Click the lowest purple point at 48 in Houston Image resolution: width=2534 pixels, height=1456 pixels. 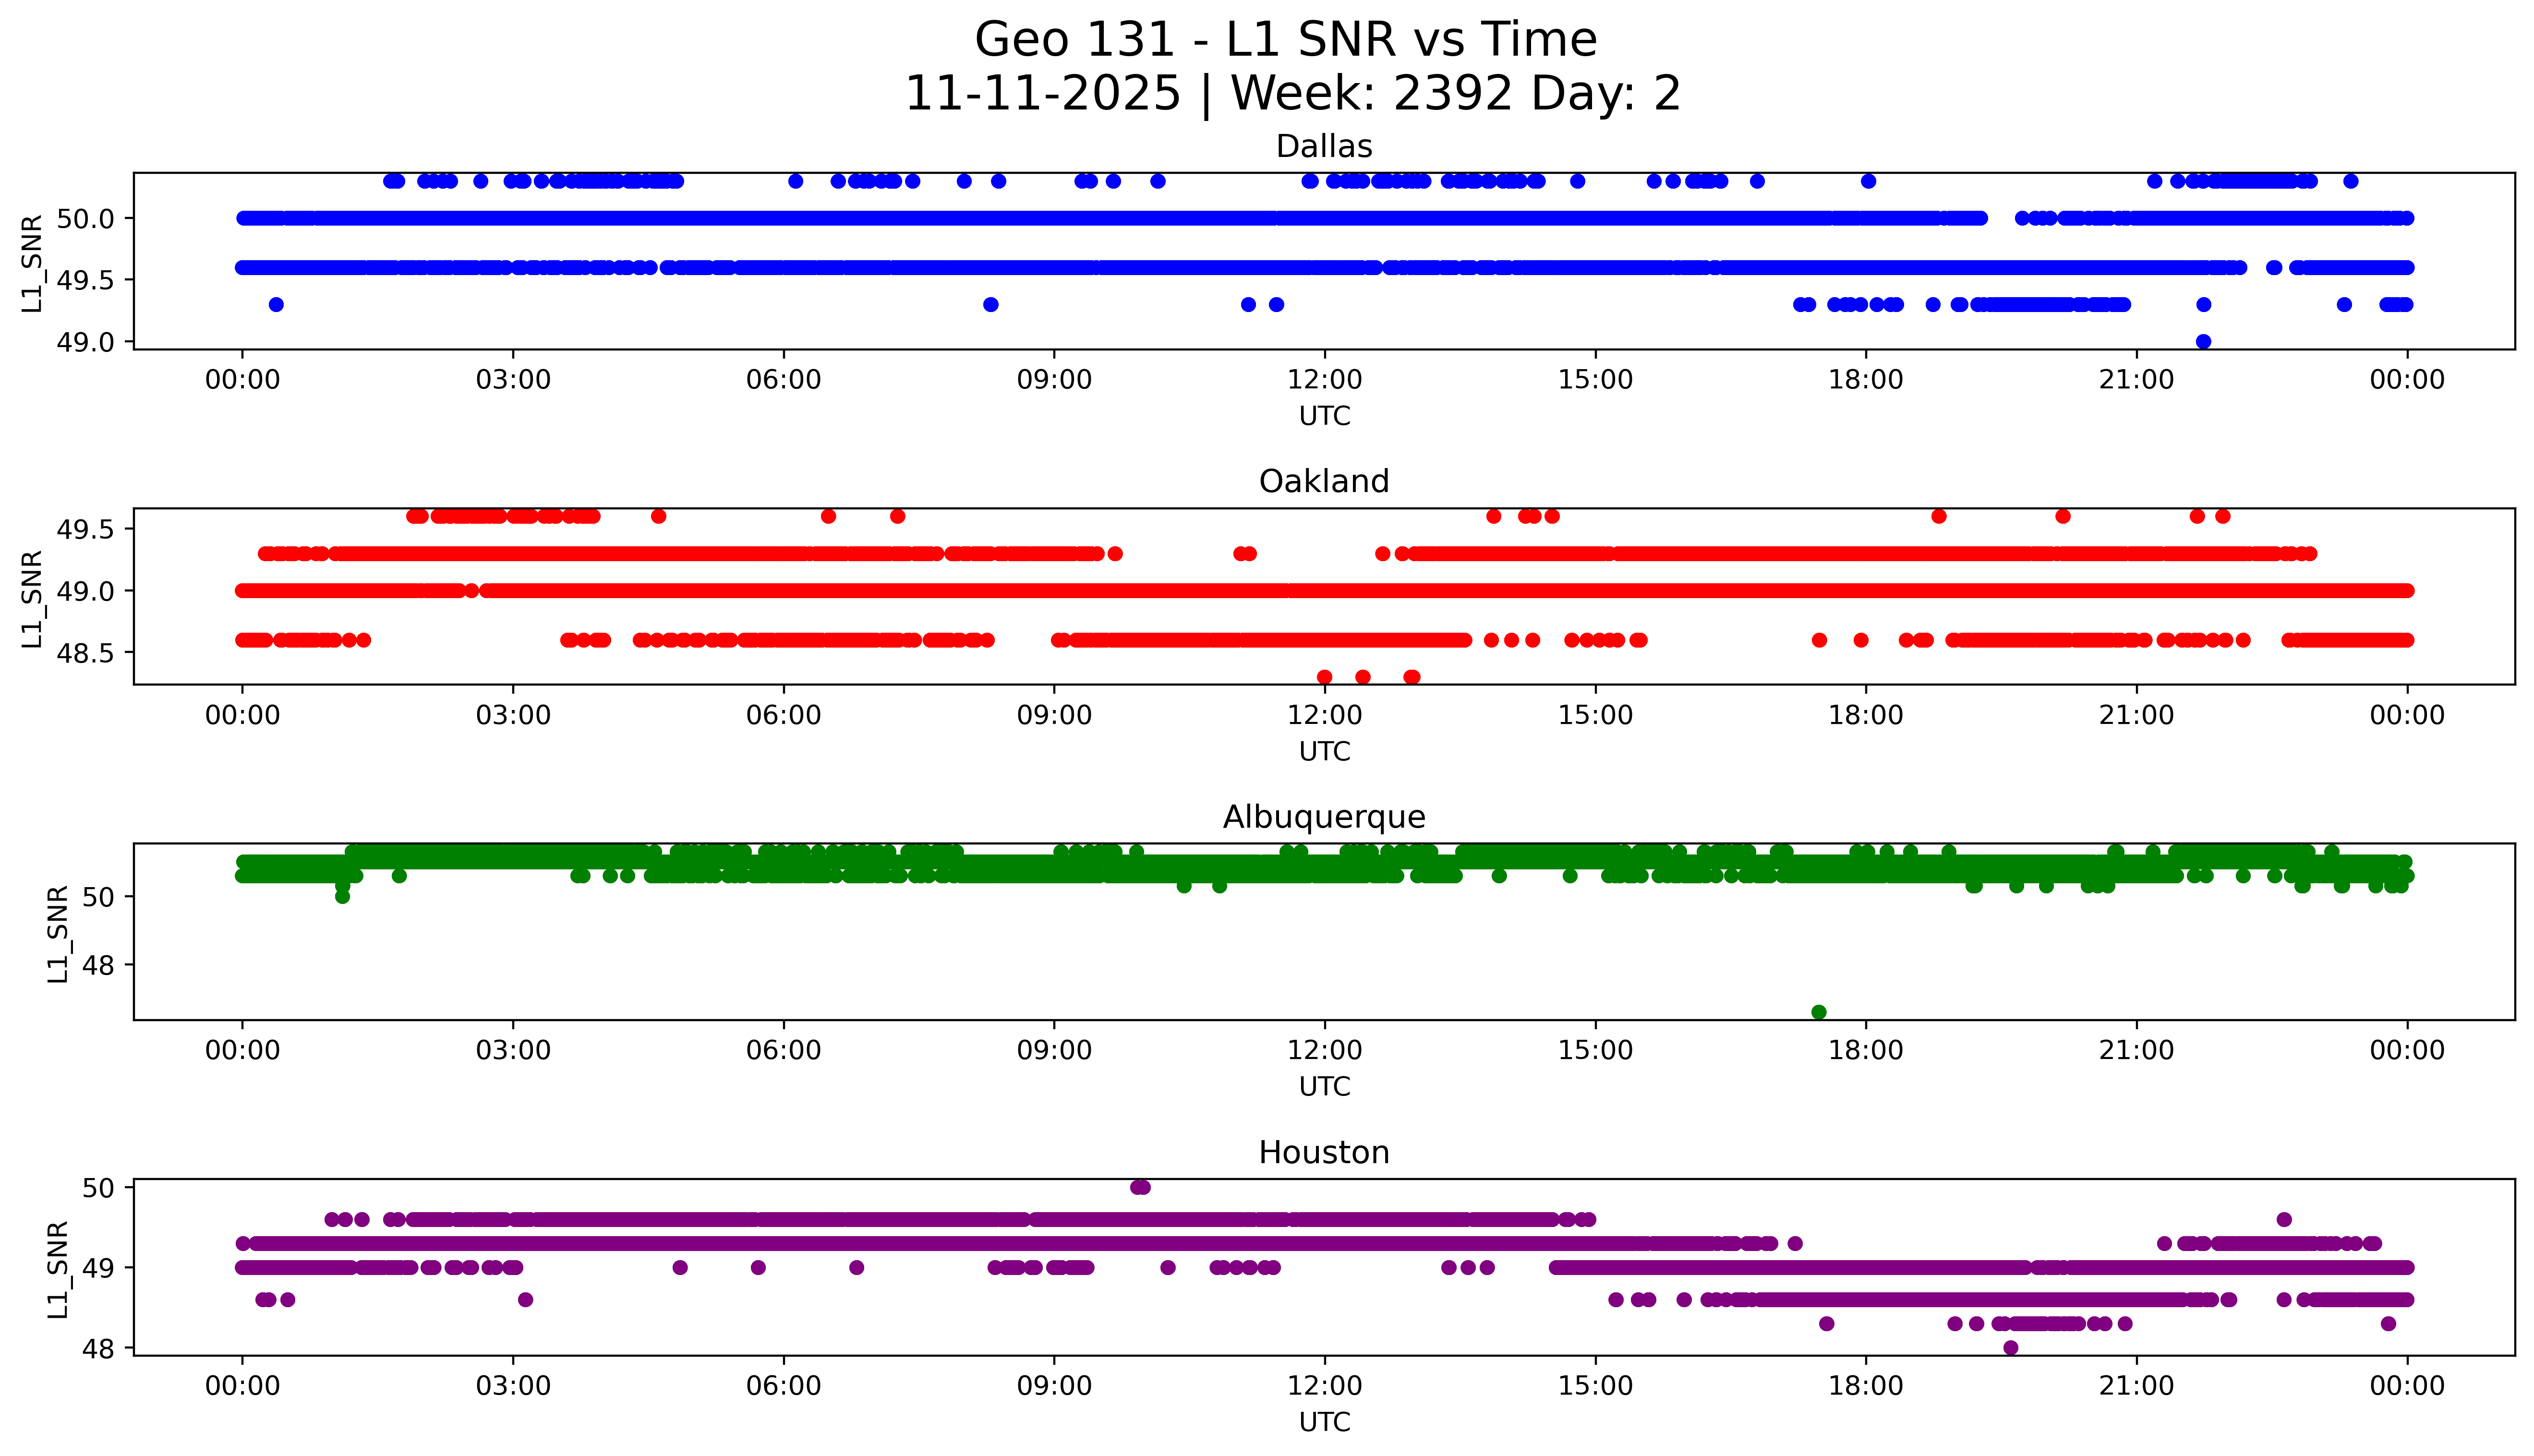coord(2011,1348)
